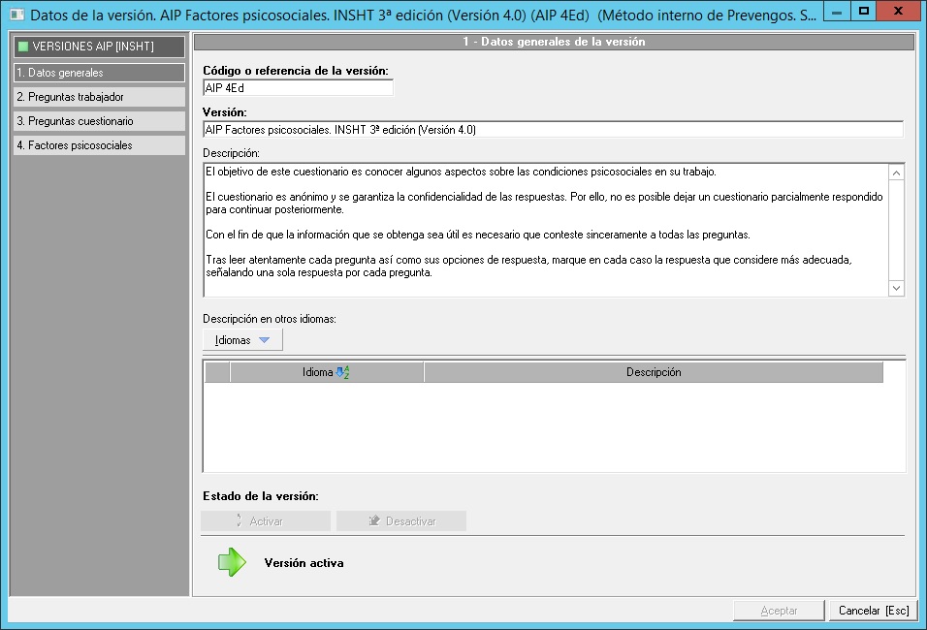Click the Activar version button
The image size is (927, 630).
click(x=266, y=521)
